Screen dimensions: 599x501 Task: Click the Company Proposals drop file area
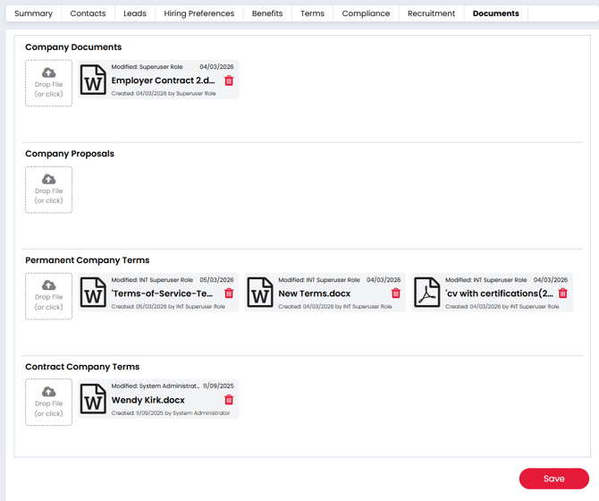click(48, 190)
